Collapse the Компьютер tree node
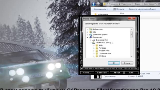Screen dimensions: 160x90 pyautogui.click(x=87, y=37)
